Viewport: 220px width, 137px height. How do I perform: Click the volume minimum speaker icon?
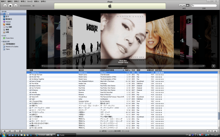coord(21,6)
